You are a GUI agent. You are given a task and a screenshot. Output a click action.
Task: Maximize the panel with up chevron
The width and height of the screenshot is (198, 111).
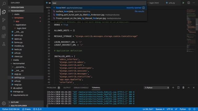(x=188, y=88)
